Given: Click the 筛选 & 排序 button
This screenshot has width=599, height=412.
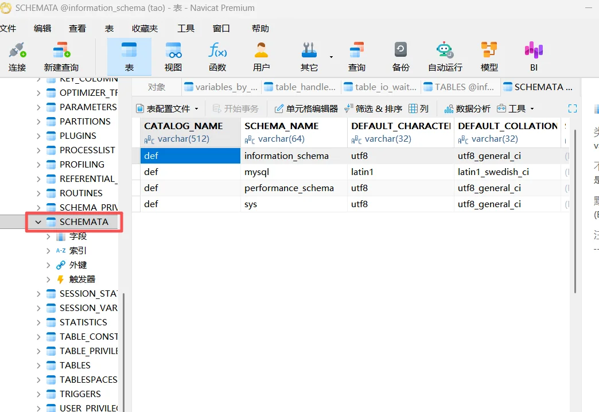Looking at the screenshot, I should point(373,108).
